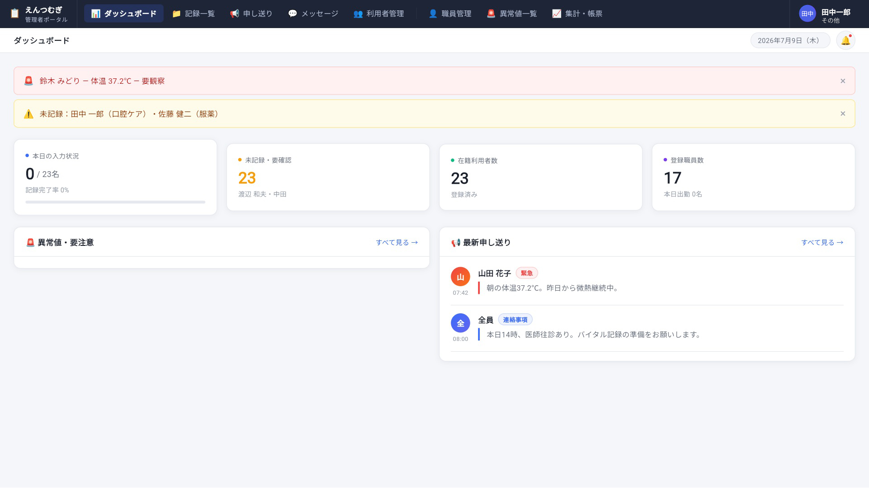Viewport: 869px width, 489px height.
Task: Dismiss the 未記録 warning banner
Action: (843, 114)
